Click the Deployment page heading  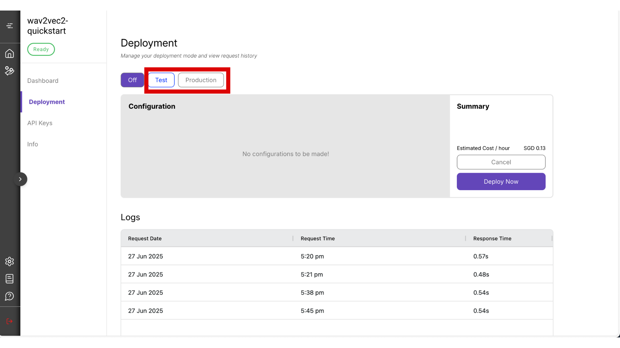(x=149, y=43)
